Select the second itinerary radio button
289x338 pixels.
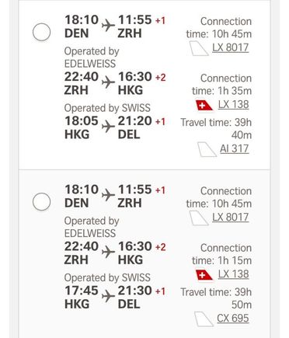click(41, 201)
